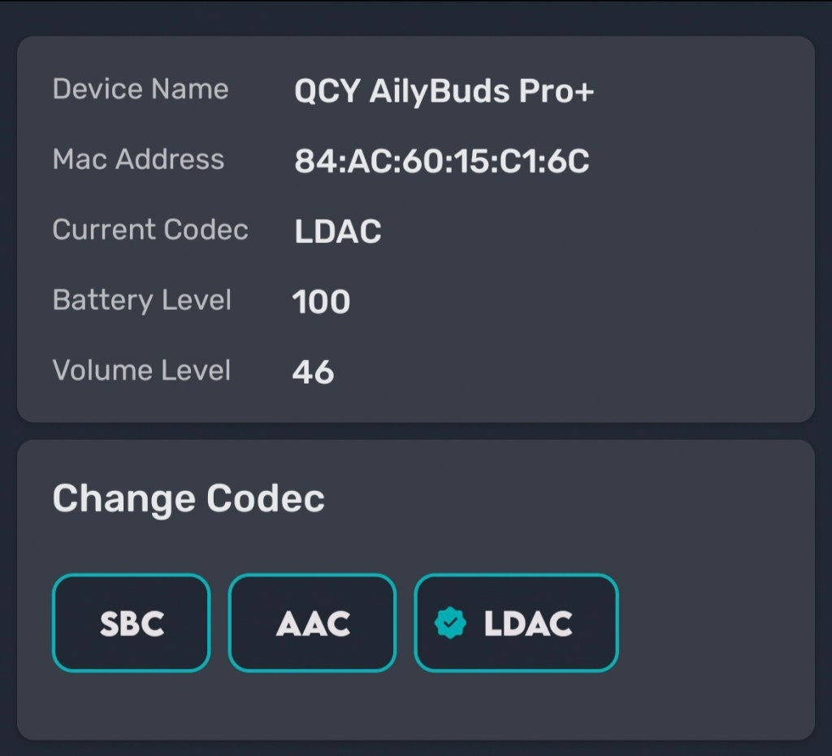
Task: Select the SBC codec button
Action: (132, 623)
